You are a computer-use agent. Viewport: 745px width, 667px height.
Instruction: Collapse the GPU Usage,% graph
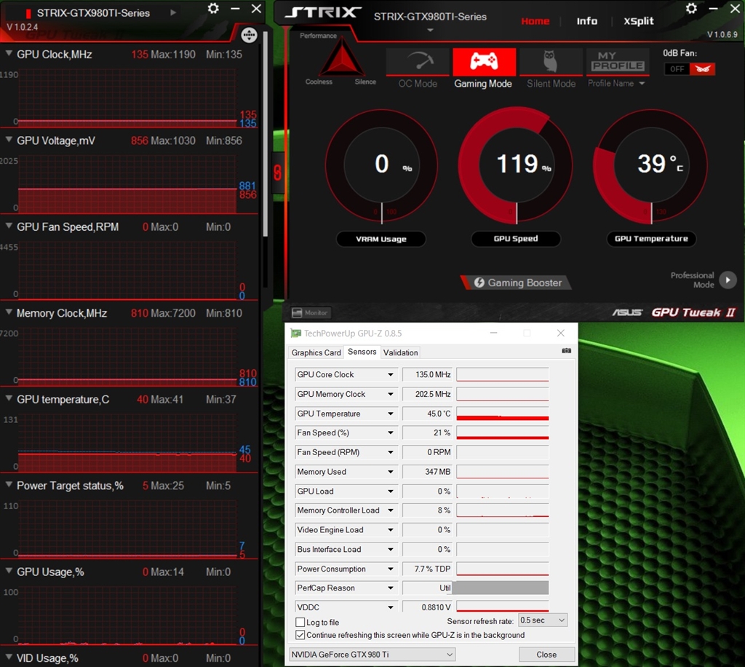point(9,571)
